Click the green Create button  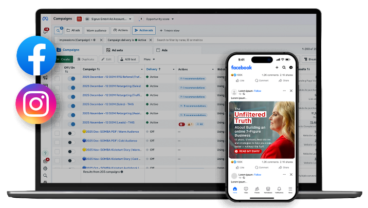coord(64,59)
